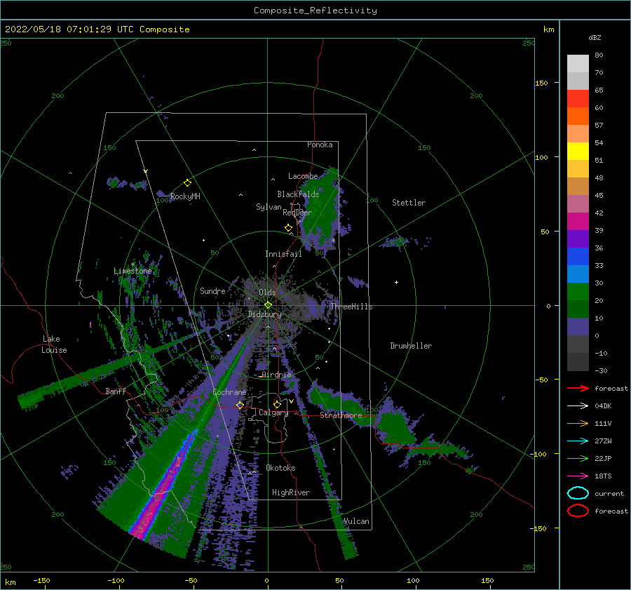This screenshot has width=631, height=590.
Task: Click the ThreeHills town label
Action: click(x=351, y=307)
